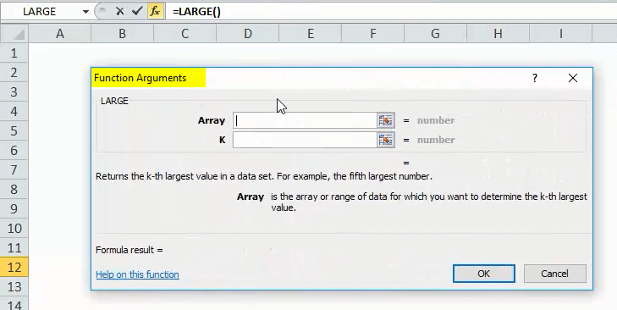Image resolution: width=617 pixels, height=310 pixels.
Task: Select row 9 header
Action: click(14, 208)
